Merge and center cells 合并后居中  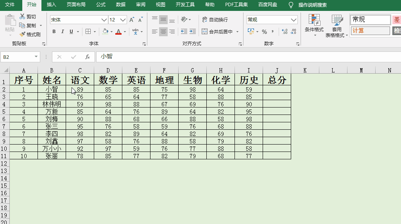point(217,32)
